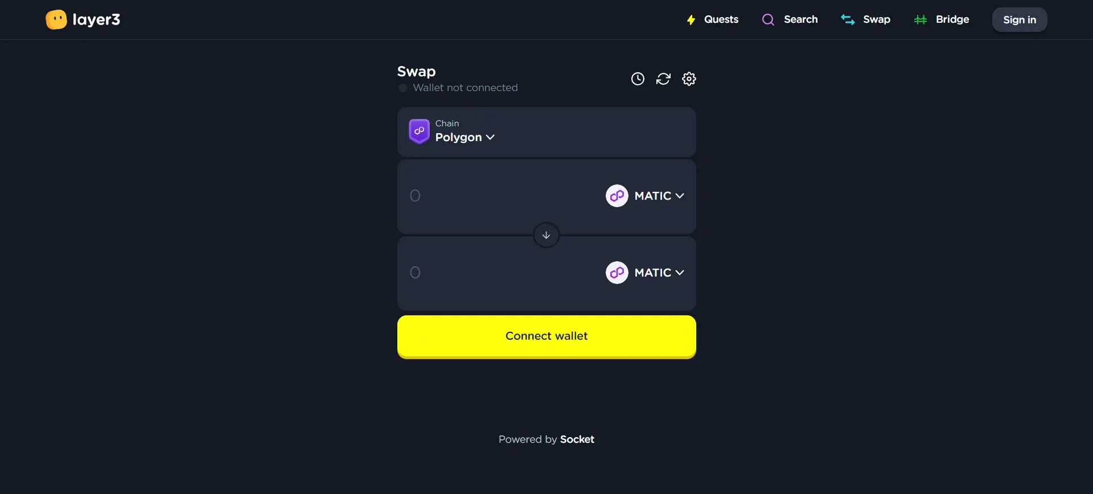Open the source MATIC token dropdown
1093x494 pixels.
tap(659, 196)
